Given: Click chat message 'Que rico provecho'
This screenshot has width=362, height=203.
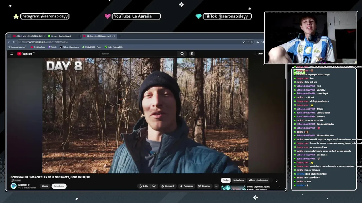Looking at the screenshot, I should point(325,124).
